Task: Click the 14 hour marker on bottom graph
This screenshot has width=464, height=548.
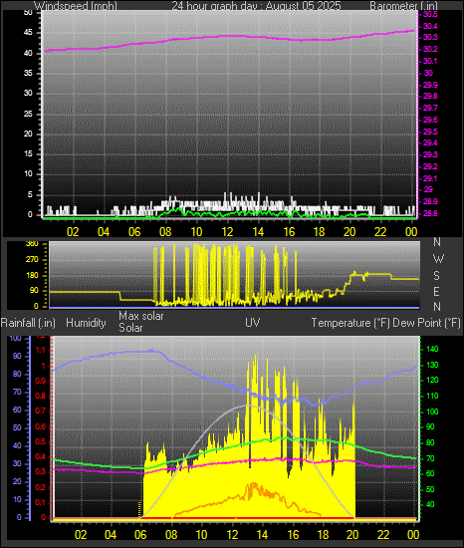Action: tap(262, 535)
